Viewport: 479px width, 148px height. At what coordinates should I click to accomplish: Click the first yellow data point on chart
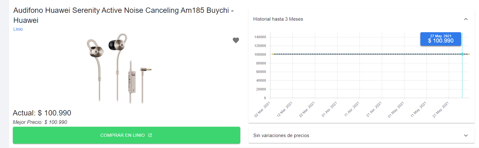point(273,54)
